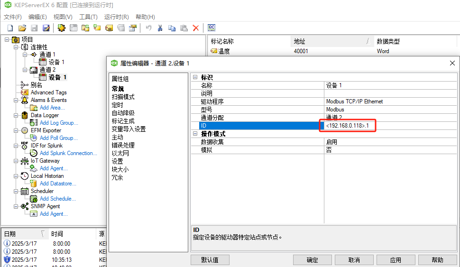Click the SNMP Agent icon
The width and height of the screenshot is (460, 267).
point(25,207)
